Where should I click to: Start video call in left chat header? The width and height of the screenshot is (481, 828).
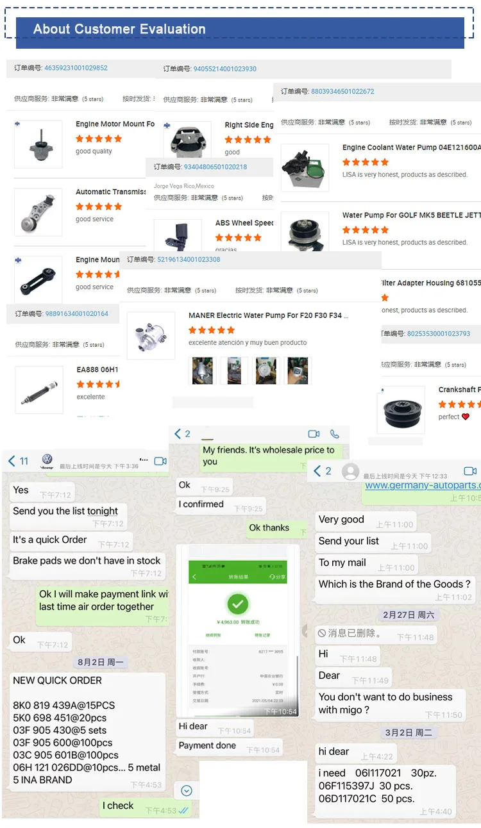(160, 461)
